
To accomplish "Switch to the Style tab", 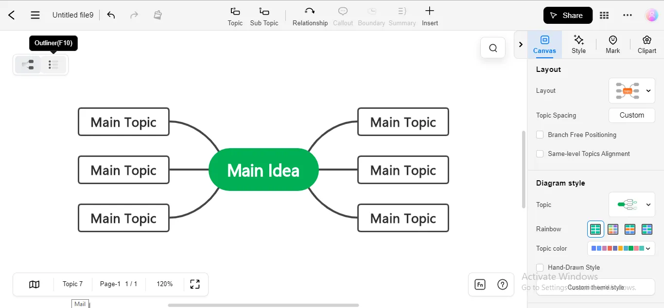I will (x=578, y=44).
